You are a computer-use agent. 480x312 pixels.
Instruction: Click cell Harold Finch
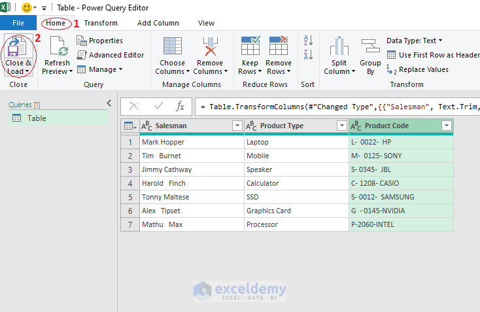(192, 183)
